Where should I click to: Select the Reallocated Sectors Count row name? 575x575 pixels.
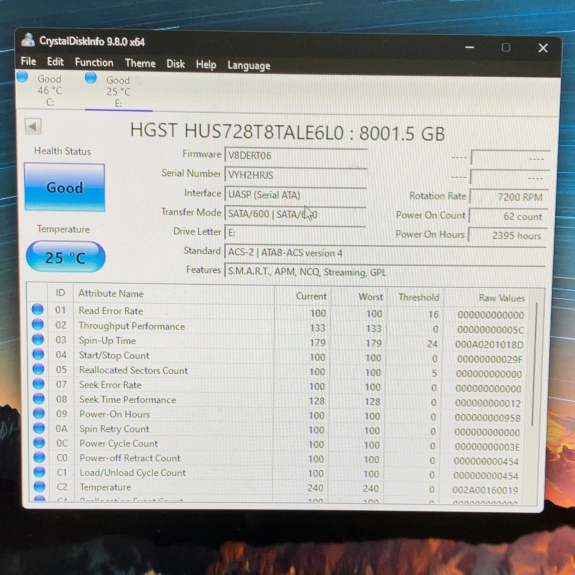(x=134, y=370)
